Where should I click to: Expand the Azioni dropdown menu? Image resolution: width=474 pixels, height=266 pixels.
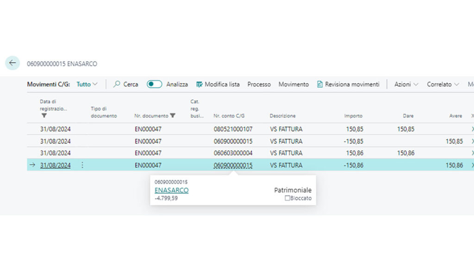[405, 85]
